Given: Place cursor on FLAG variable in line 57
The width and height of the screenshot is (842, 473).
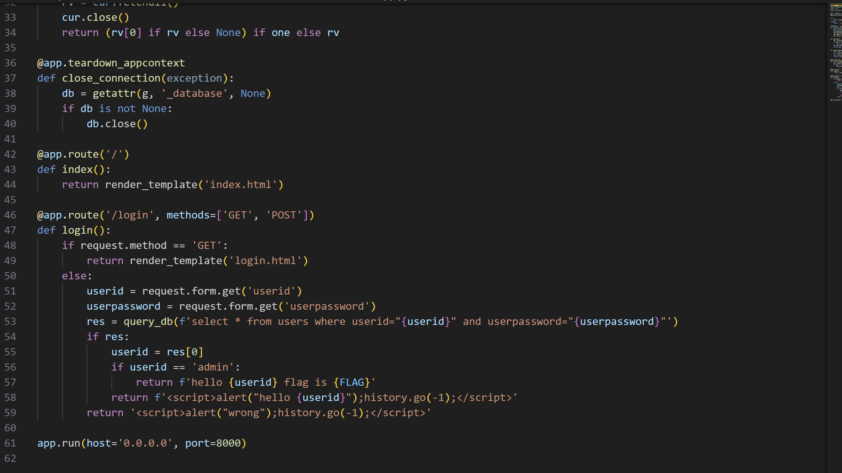Looking at the screenshot, I should pyautogui.click(x=352, y=383).
